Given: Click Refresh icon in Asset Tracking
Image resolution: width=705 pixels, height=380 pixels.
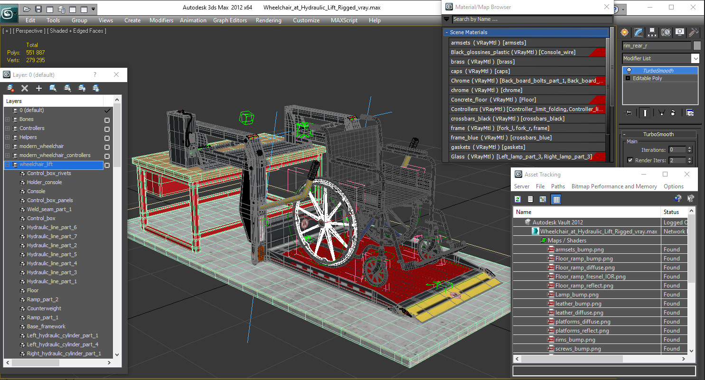Looking at the screenshot, I should (x=518, y=199).
